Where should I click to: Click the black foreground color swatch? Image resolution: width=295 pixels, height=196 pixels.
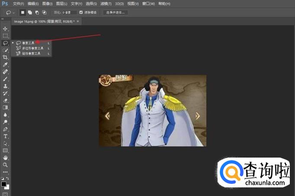3,184
